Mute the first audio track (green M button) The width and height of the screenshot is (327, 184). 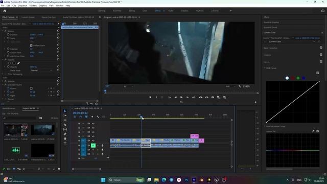(93, 145)
